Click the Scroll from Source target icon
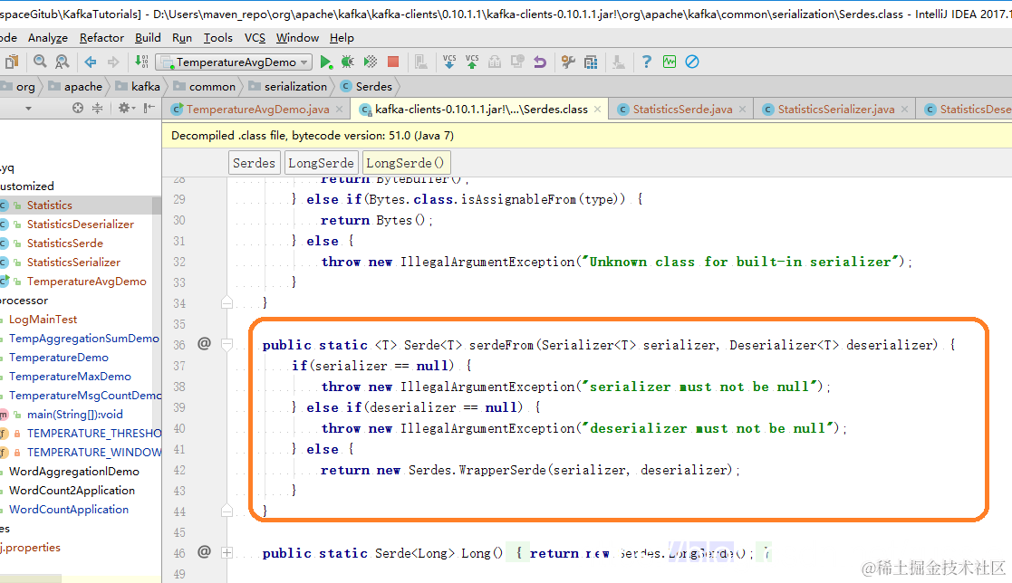The image size is (1012, 583). coord(77,108)
